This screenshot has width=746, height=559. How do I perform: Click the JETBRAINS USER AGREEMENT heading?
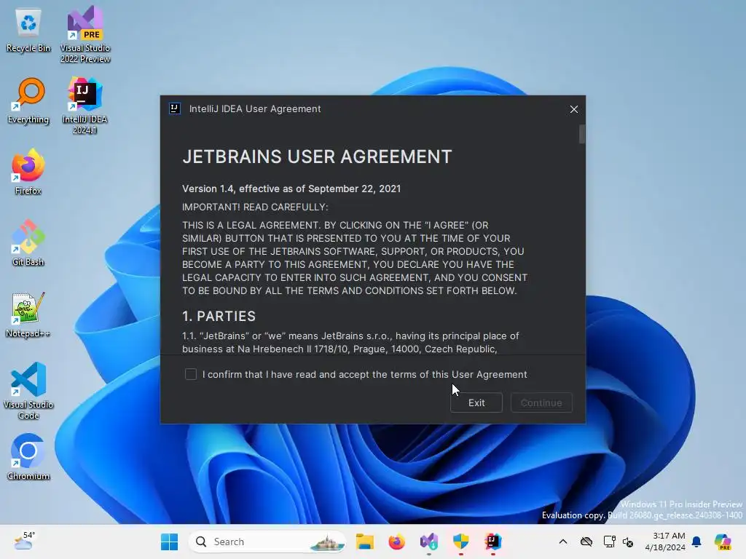pyautogui.click(x=317, y=157)
